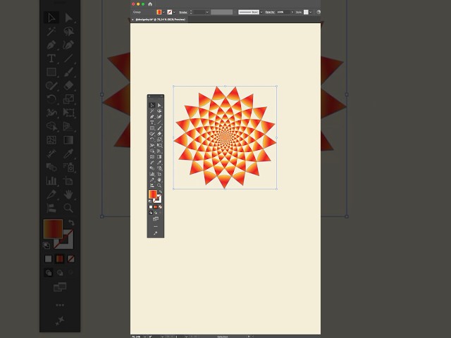The height and width of the screenshot is (338, 451).
Task: Pick Eyedropper tool in small floating toolbar
Action: pyautogui.click(x=159, y=163)
